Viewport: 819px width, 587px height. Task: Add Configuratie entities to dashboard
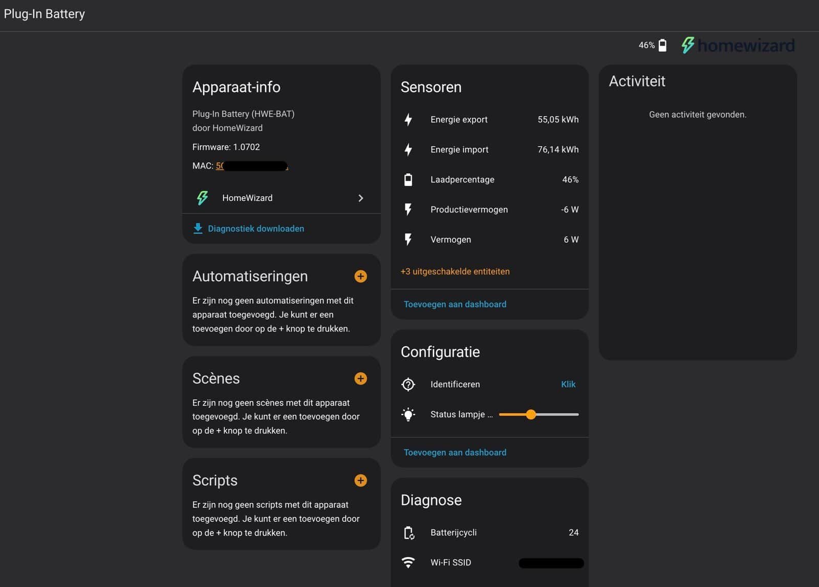coord(455,452)
